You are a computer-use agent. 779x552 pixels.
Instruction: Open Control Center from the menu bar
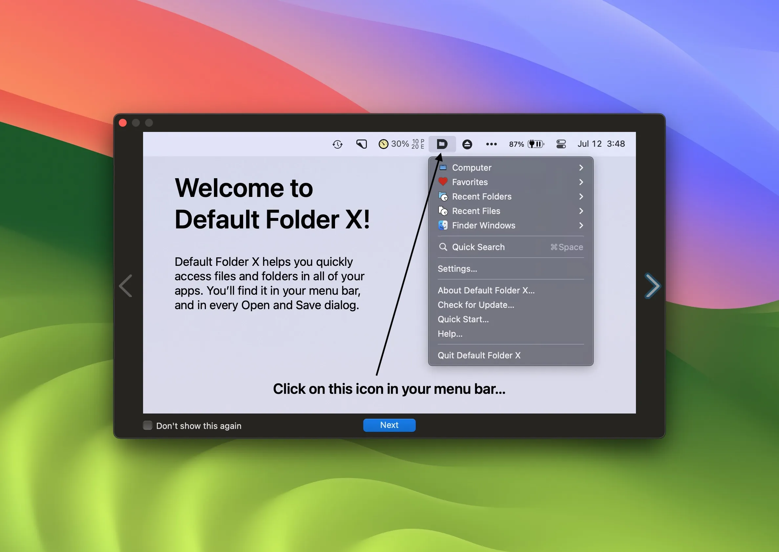pyautogui.click(x=561, y=144)
